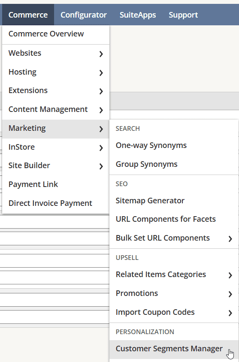Image resolution: width=239 pixels, height=362 pixels.
Task: Select Promotions submenu item
Action: coord(174,294)
